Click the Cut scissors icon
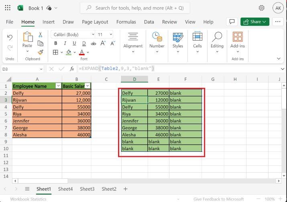 [x=40, y=35]
